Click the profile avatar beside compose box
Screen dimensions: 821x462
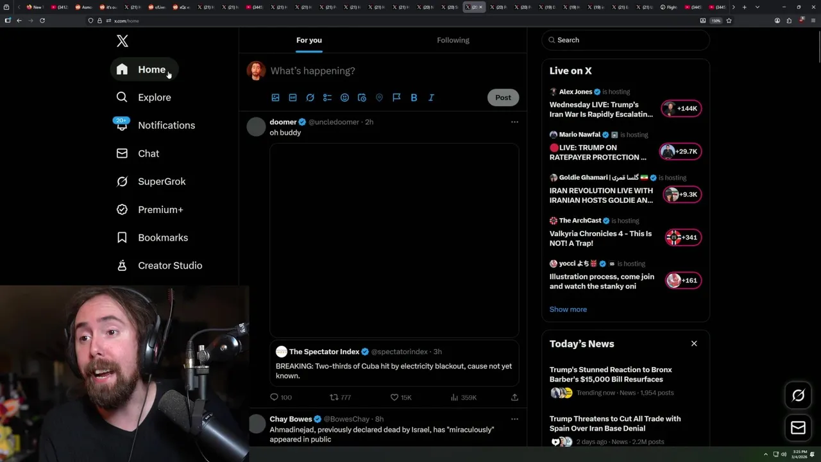point(257,71)
